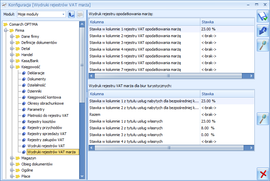Expand the Płace node
The width and height of the screenshot is (270, 181).
(x=12, y=176)
